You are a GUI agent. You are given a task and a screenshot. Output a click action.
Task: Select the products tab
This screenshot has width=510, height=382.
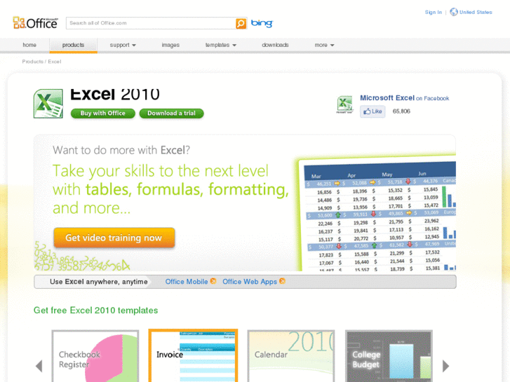[x=73, y=45]
